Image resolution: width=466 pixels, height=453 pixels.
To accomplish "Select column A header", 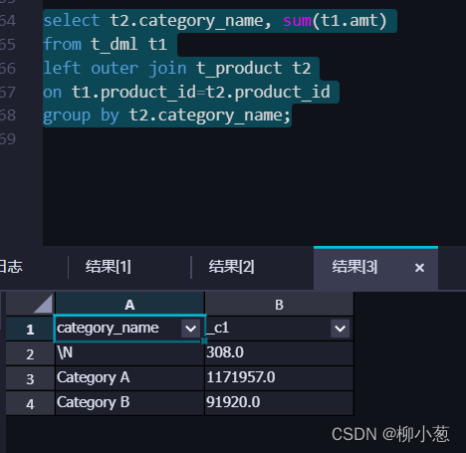I will (x=129, y=305).
